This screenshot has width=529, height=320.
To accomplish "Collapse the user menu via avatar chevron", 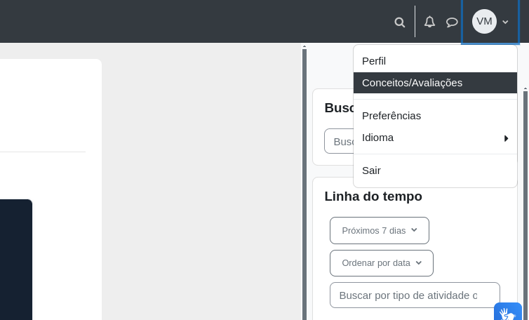I will pyautogui.click(x=505, y=22).
